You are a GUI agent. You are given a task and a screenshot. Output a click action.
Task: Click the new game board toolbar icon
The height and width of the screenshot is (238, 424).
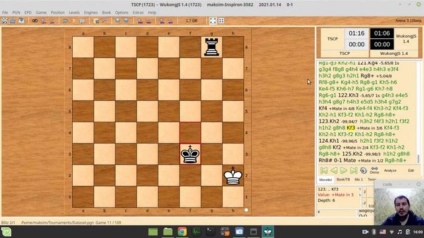pyautogui.click(x=5, y=20)
